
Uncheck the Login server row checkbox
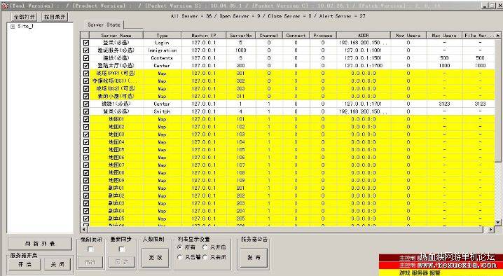tap(85, 42)
